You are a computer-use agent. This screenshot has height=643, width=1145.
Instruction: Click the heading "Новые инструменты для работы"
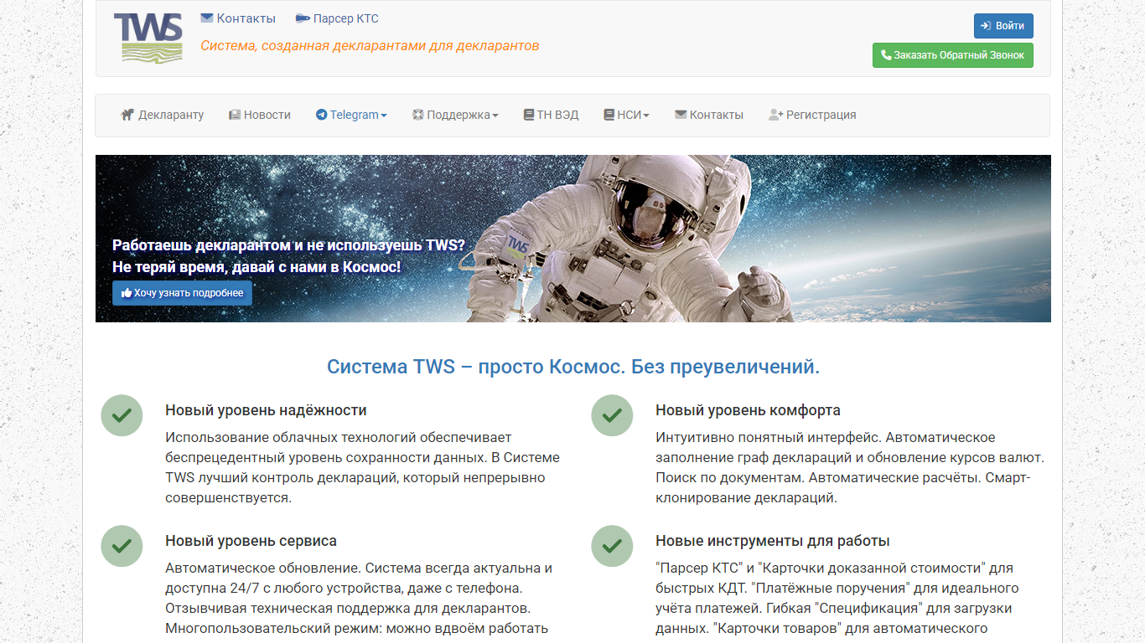[x=773, y=541]
